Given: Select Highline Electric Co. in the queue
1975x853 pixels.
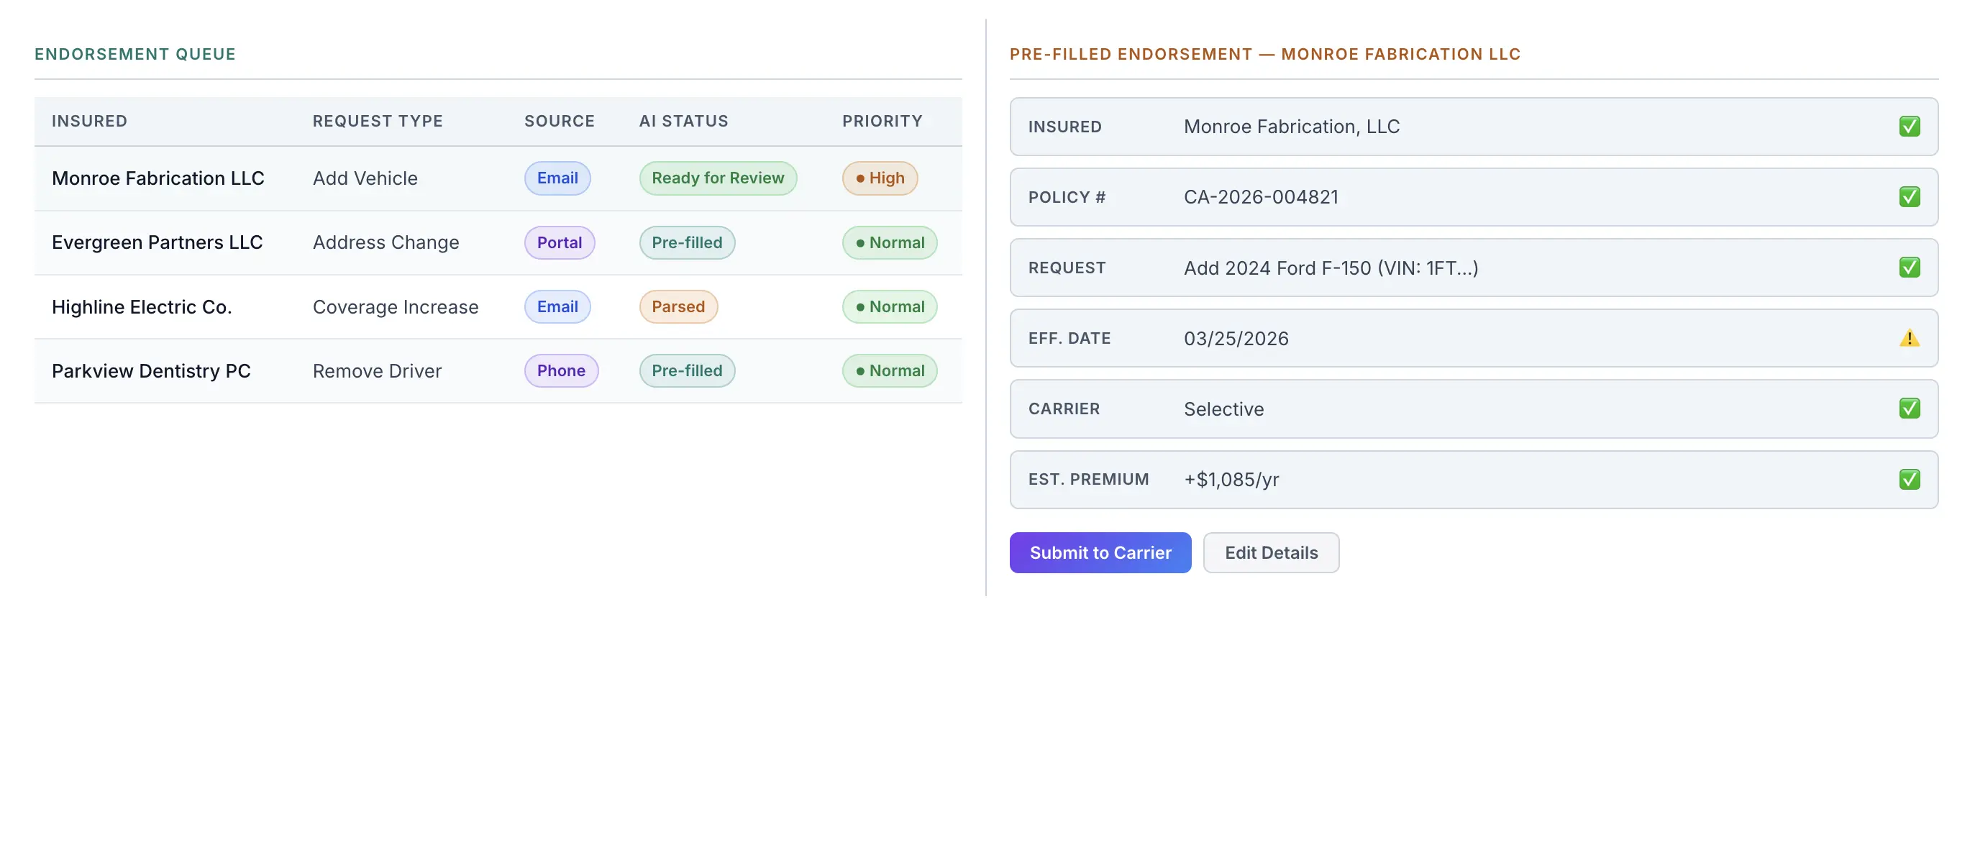Looking at the screenshot, I should pyautogui.click(x=142, y=306).
